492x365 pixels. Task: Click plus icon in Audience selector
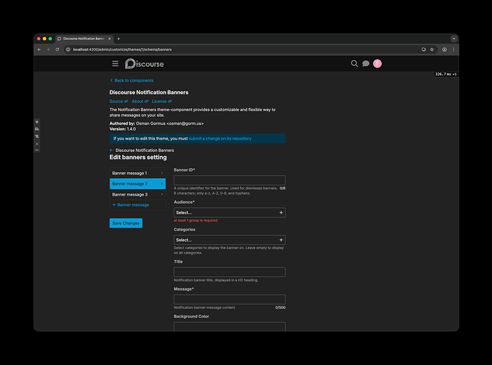(x=281, y=212)
